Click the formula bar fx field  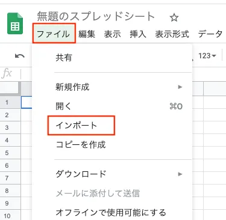tap(7, 73)
